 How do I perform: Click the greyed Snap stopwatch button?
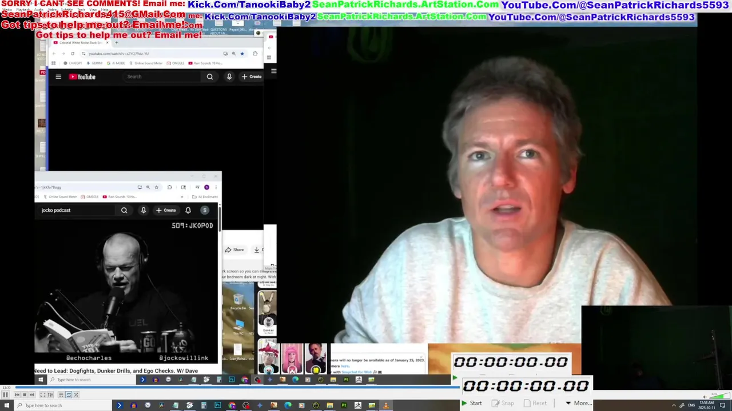pos(503,403)
